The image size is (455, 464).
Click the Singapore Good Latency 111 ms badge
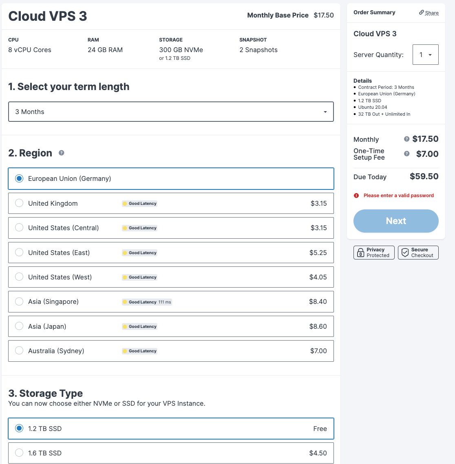[147, 302]
